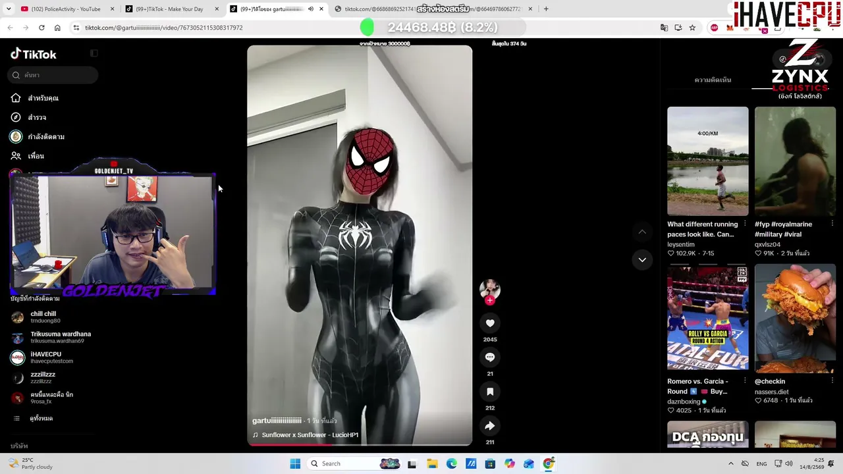Close the TikTok - Make Your Day tab
This screenshot has width=843, height=474.
(217, 9)
